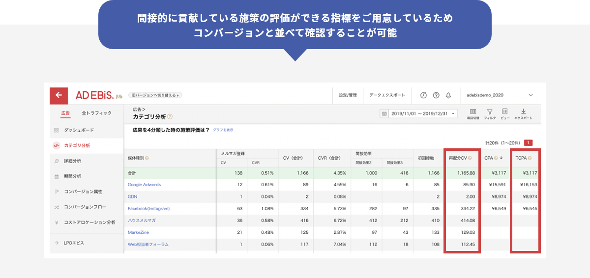Image resolution: width=590 pixels, height=278 pixels.
Task: Click help icon beside TCPA header
Action: coord(530,158)
